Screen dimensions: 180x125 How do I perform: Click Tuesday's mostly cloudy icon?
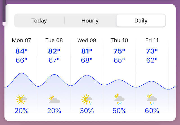click(x=54, y=99)
